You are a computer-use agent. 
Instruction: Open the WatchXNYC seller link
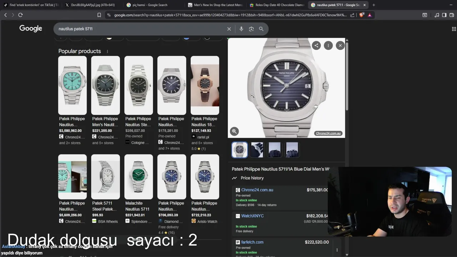click(x=252, y=216)
